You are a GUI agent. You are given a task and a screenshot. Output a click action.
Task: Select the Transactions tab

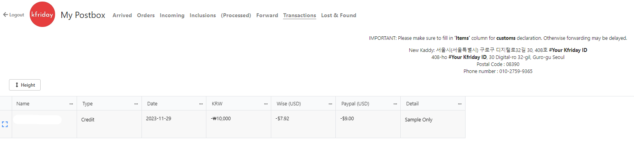point(300,15)
